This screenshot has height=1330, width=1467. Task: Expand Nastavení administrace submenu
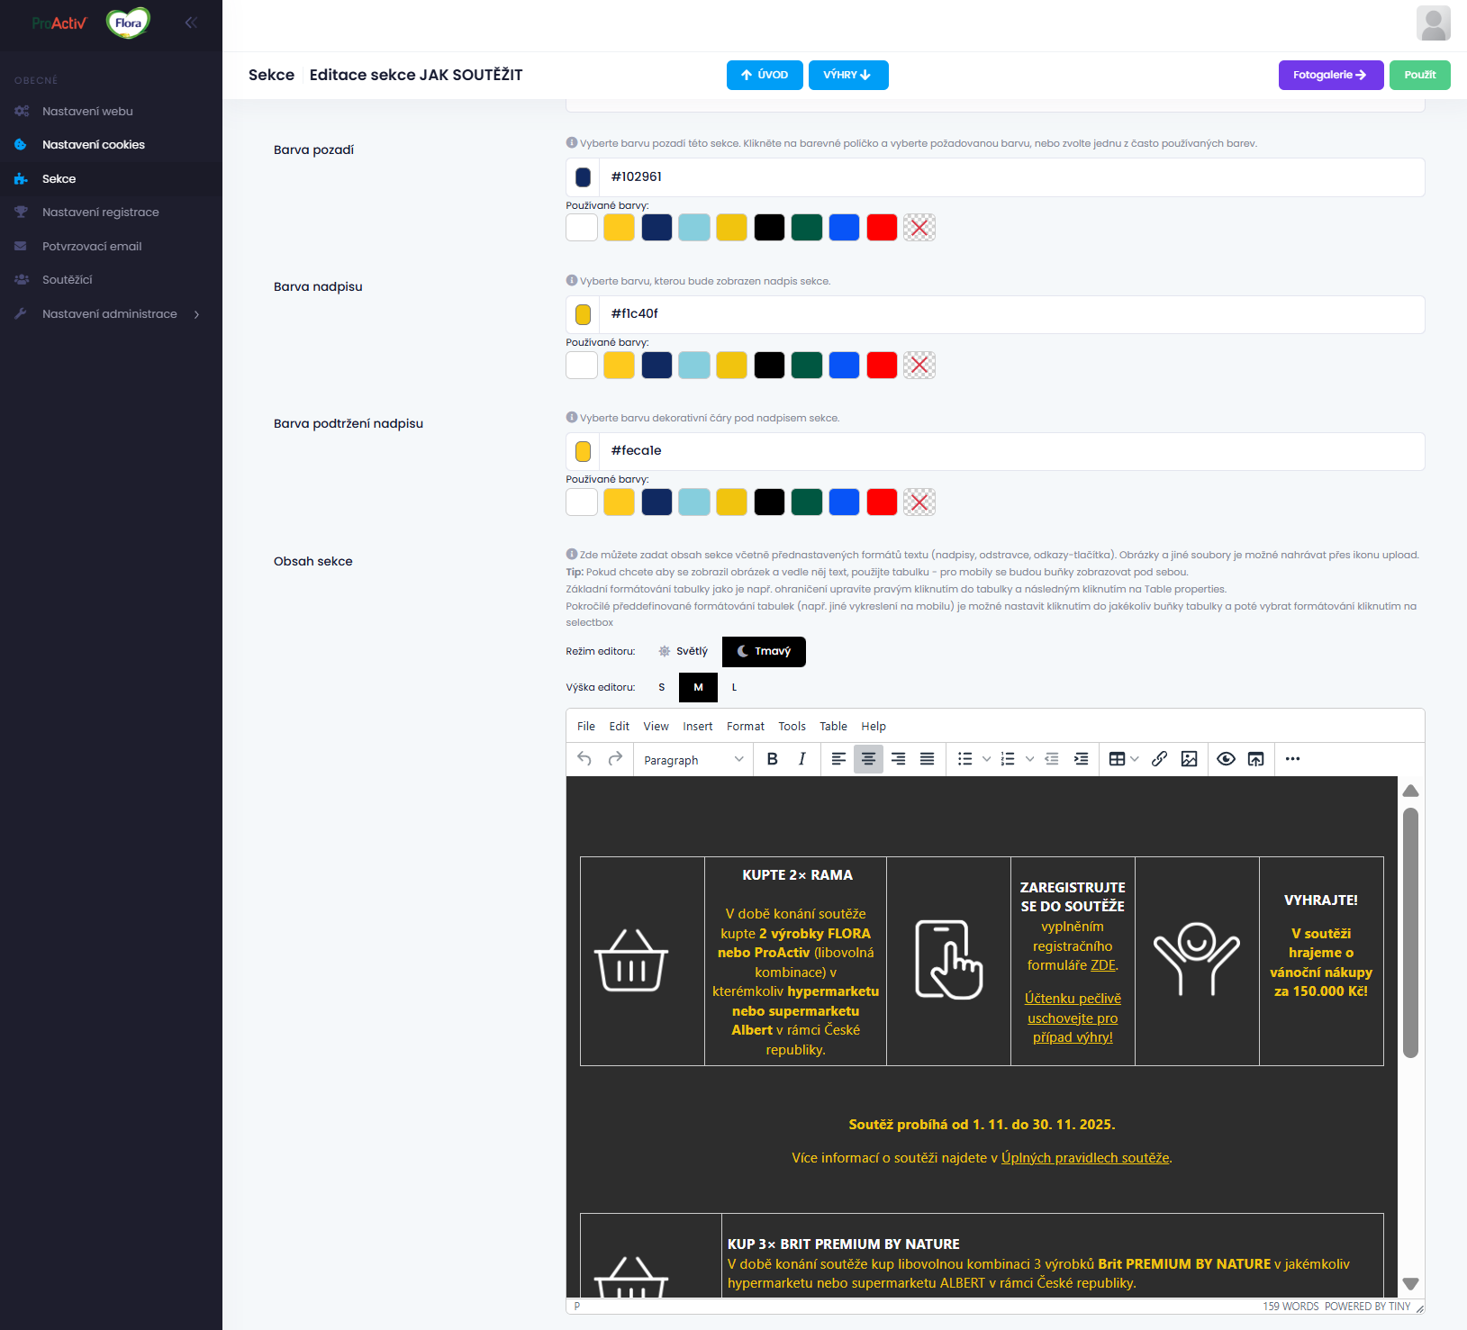(110, 314)
